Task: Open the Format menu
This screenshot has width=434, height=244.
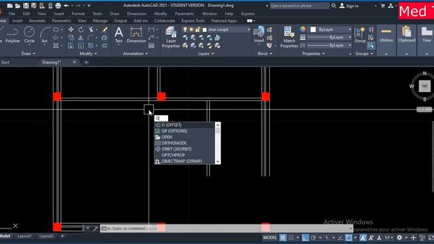Action: [78, 14]
